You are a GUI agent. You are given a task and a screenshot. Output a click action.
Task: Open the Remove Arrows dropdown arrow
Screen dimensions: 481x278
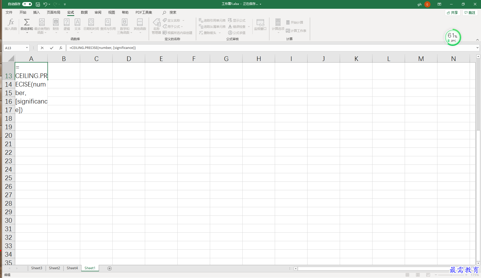pos(220,33)
